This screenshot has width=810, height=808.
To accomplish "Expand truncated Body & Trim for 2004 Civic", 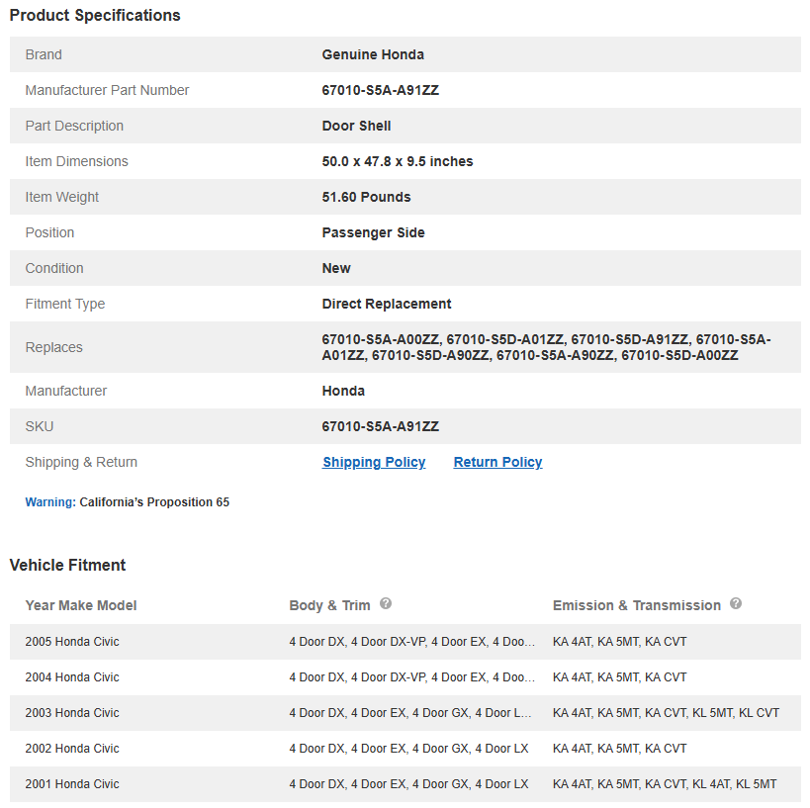I will click(x=411, y=677).
